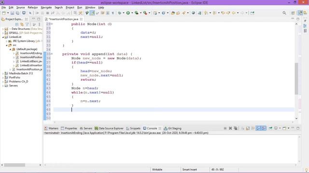Switch to the Git Staging tab

(x=173, y=128)
